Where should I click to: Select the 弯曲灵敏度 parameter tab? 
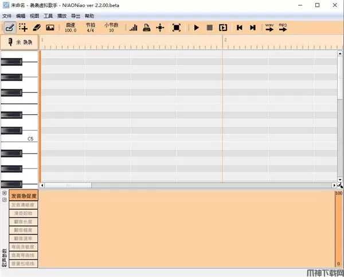24,247
